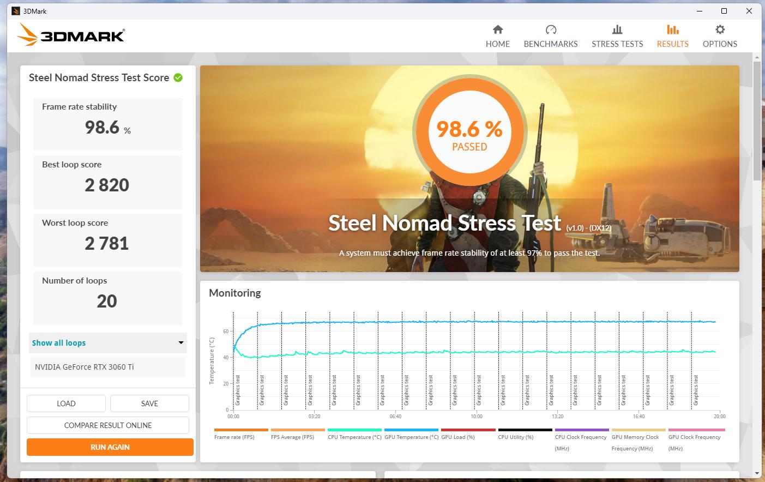765x482 pixels.
Task: Maximize the 3DMark window
Action: tap(724, 11)
